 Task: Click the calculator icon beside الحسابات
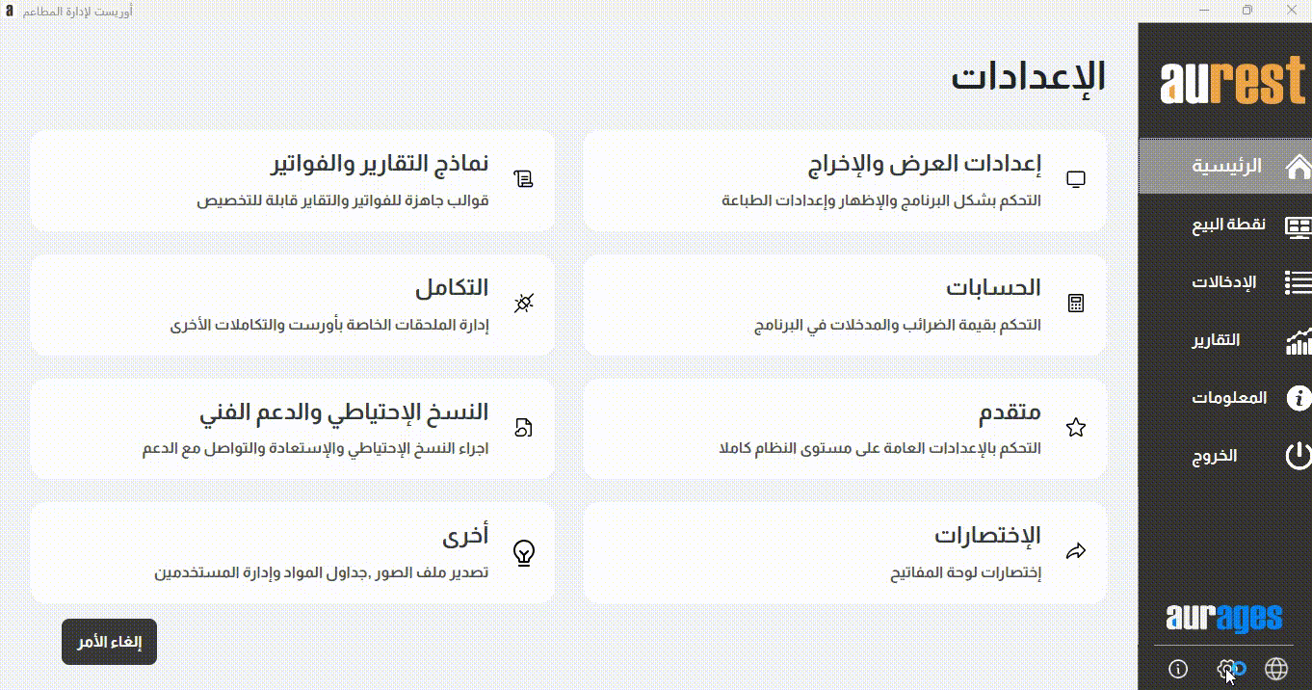pos(1076,304)
